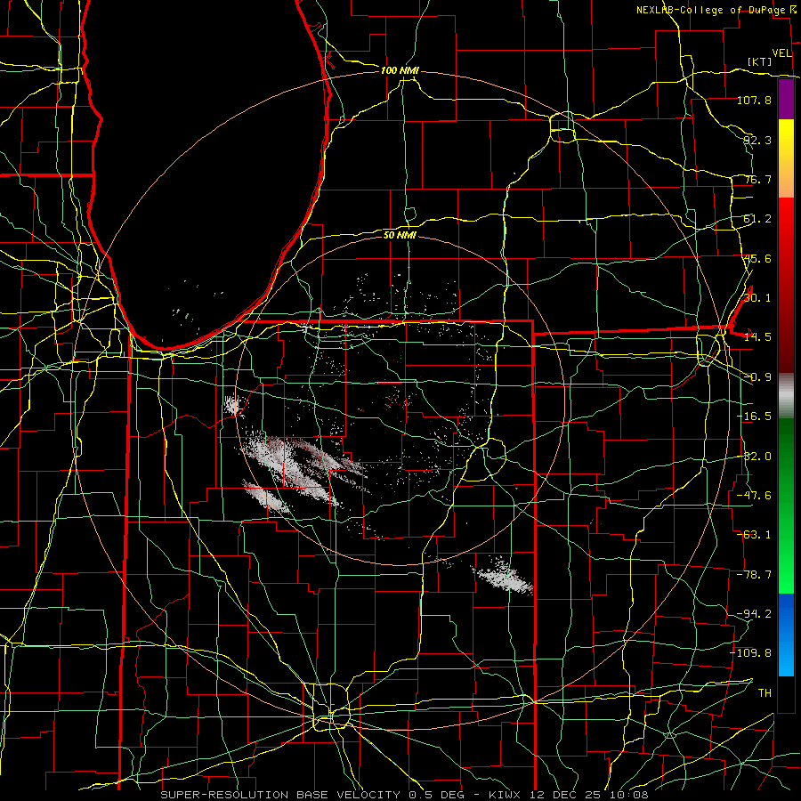Screen dimensions: 801x801
Task: Click the -109.8 value on velocity scale
Action: 751,653
